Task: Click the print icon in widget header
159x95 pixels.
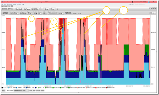Action: point(153,8)
